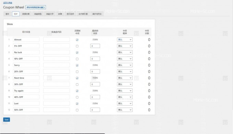Image resolution: width=233 pixels, height=134 pixels.
Task: Disable unlimited wins for Try again row
Action: point(77,91)
